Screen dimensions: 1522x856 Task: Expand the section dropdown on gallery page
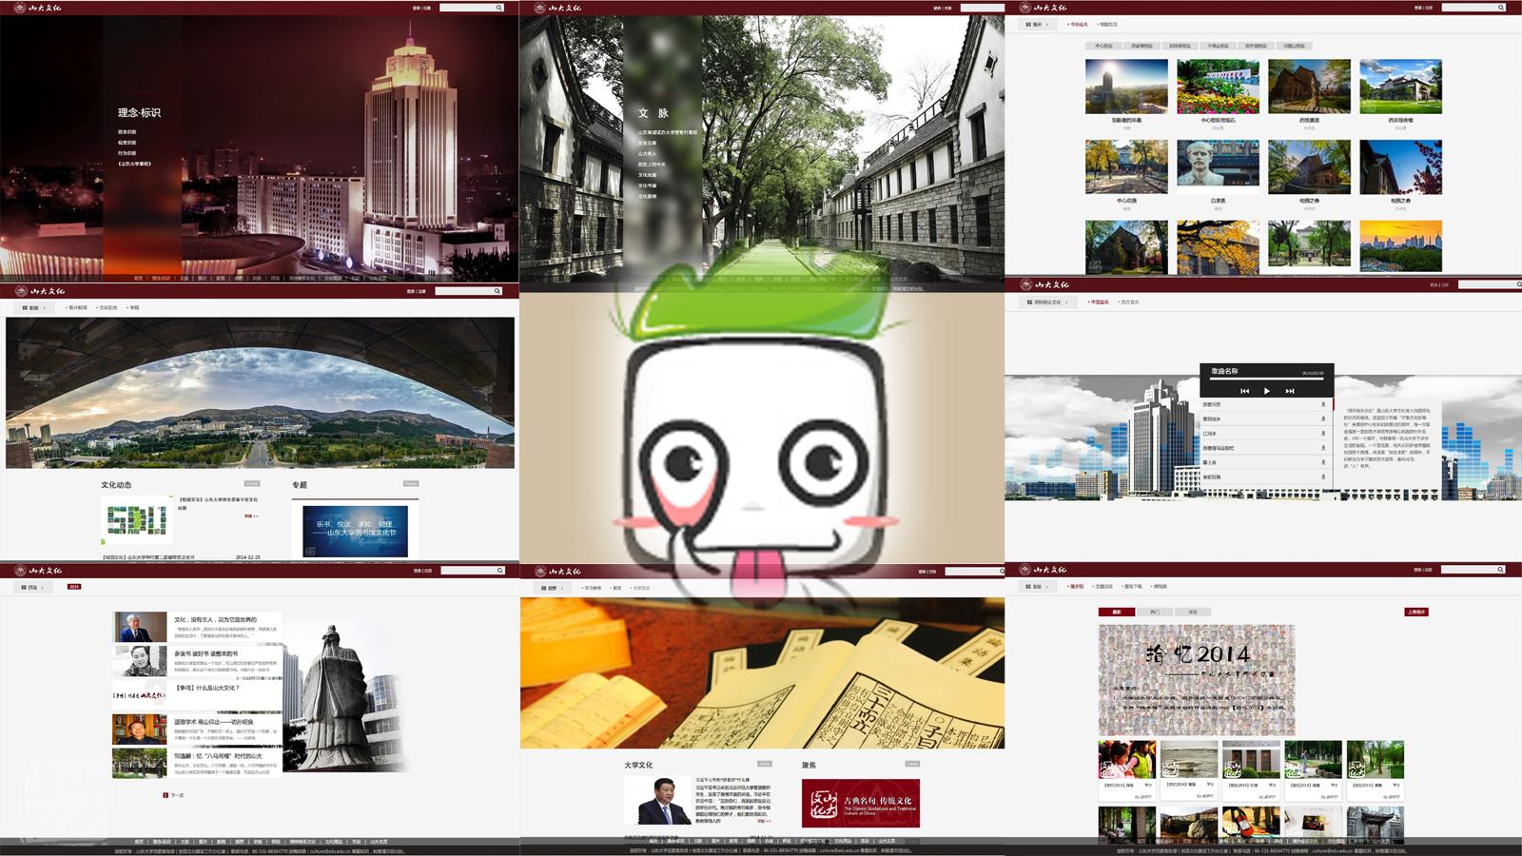click(x=1038, y=25)
